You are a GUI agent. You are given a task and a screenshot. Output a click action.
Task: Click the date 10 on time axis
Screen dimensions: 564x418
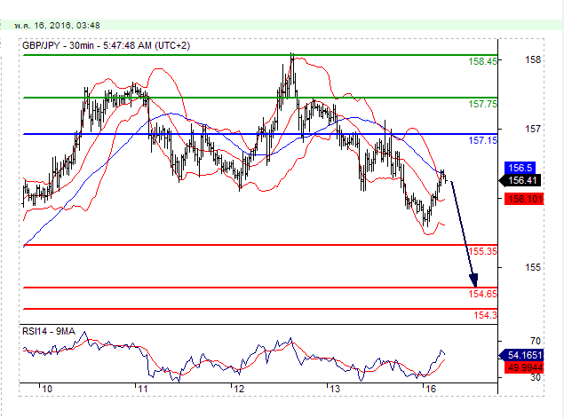coord(47,389)
